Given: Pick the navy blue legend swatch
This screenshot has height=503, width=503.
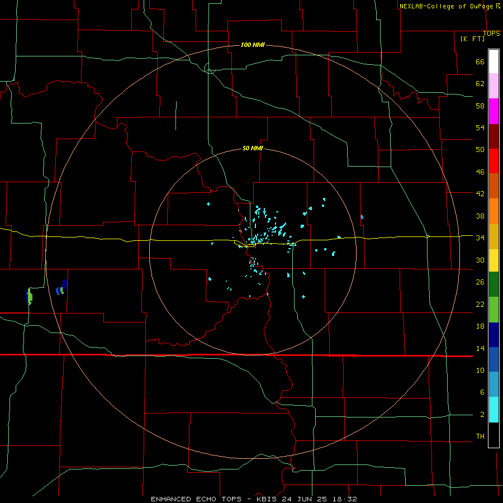Looking at the screenshot, I should [493, 335].
